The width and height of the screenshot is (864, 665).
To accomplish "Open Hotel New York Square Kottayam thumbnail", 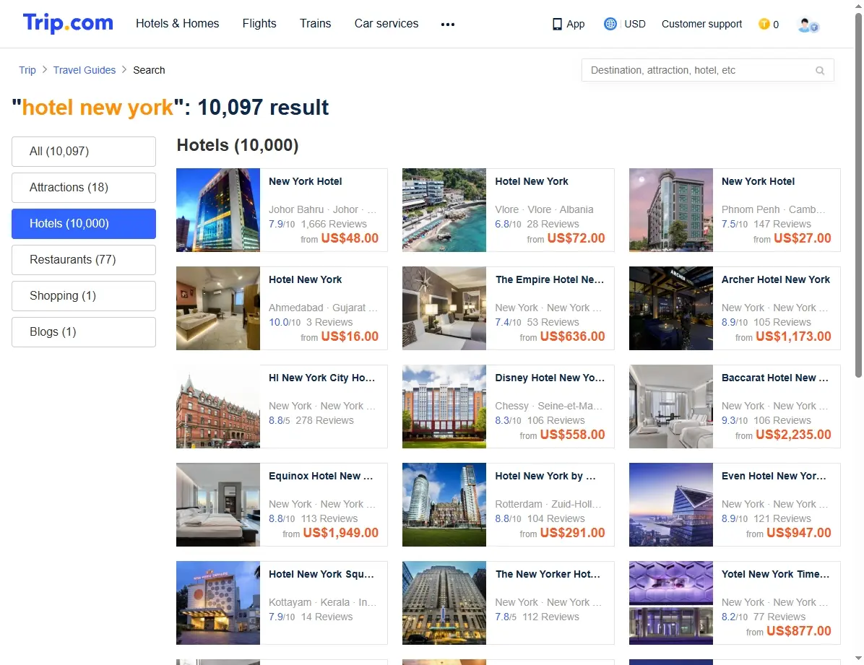I will click(218, 603).
